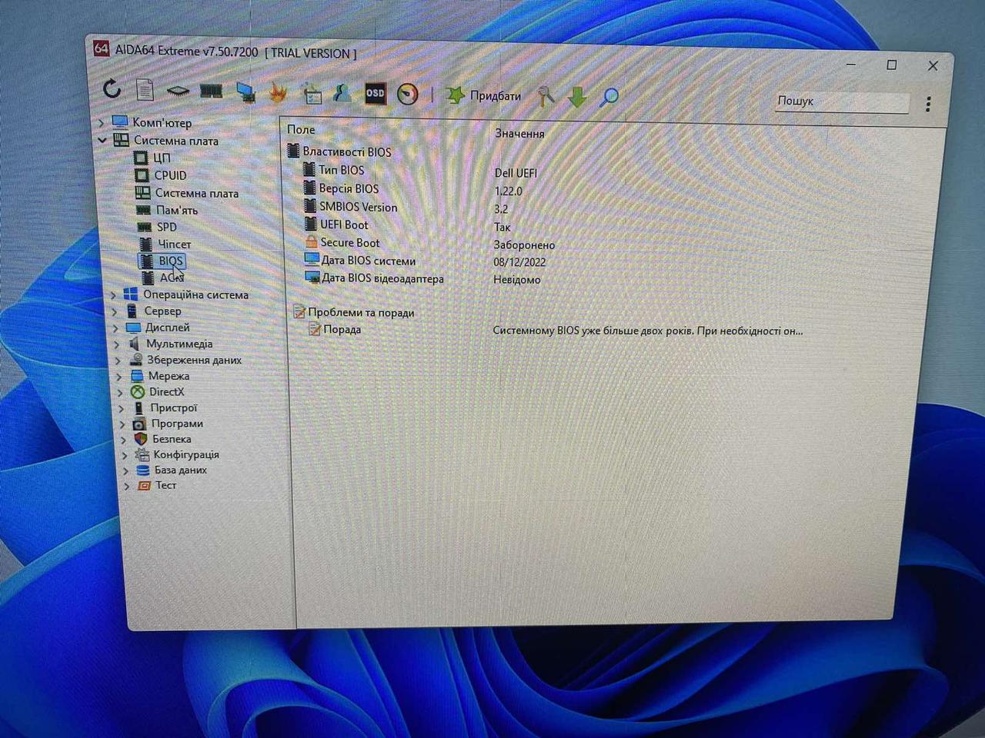Expand the DirectX tree node
Viewport: 985px width, 738px height.
[120, 392]
